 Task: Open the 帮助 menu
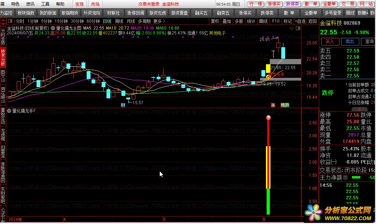coord(60,4)
